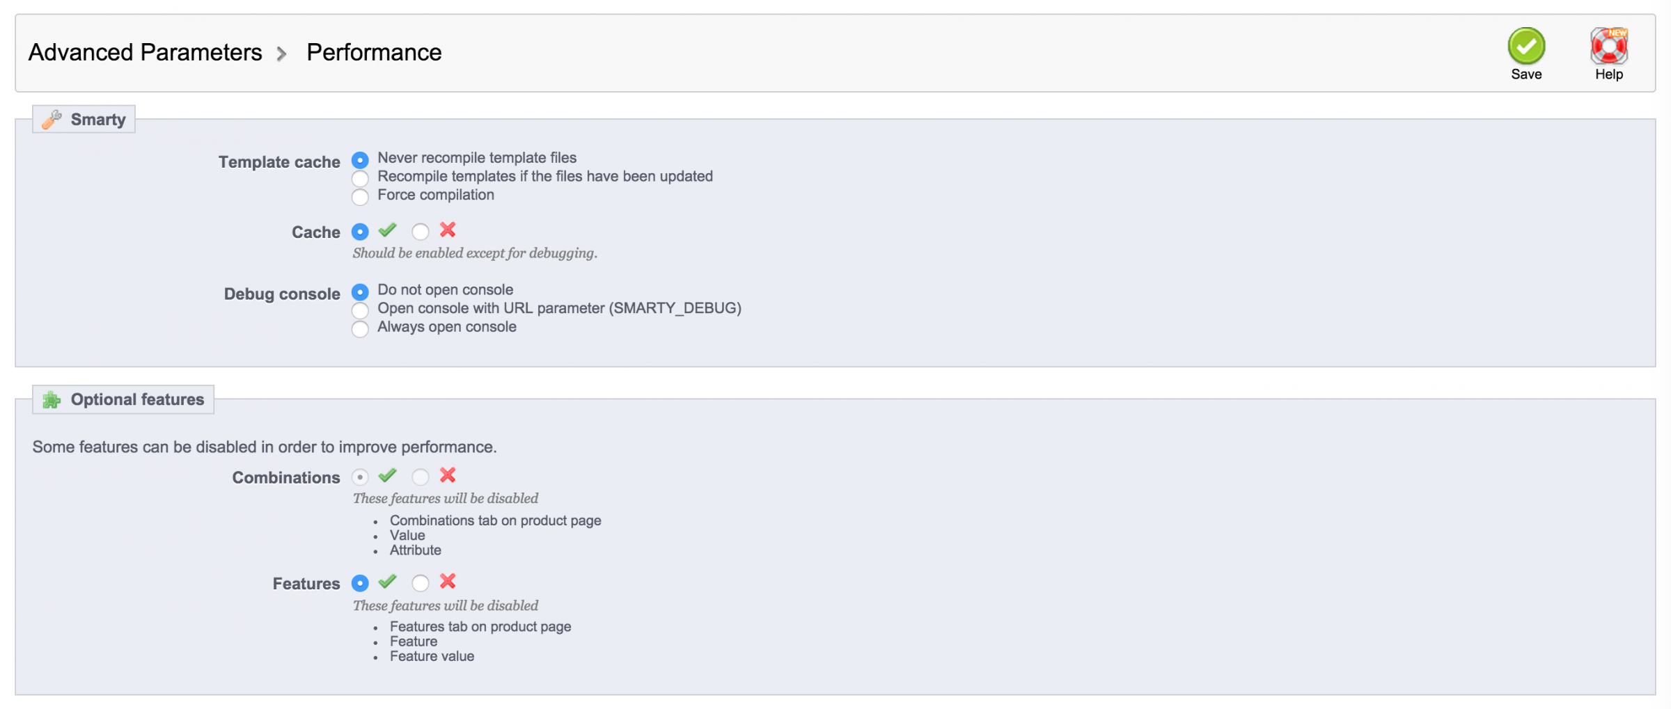Click the green Save checkmark icon
This screenshot has width=1671, height=709.
tap(1525, 47)
